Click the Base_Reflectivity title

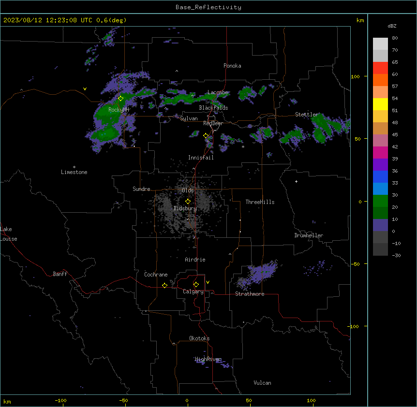point(208,7)
